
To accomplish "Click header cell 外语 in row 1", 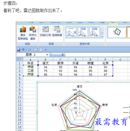I will point(75,63).
